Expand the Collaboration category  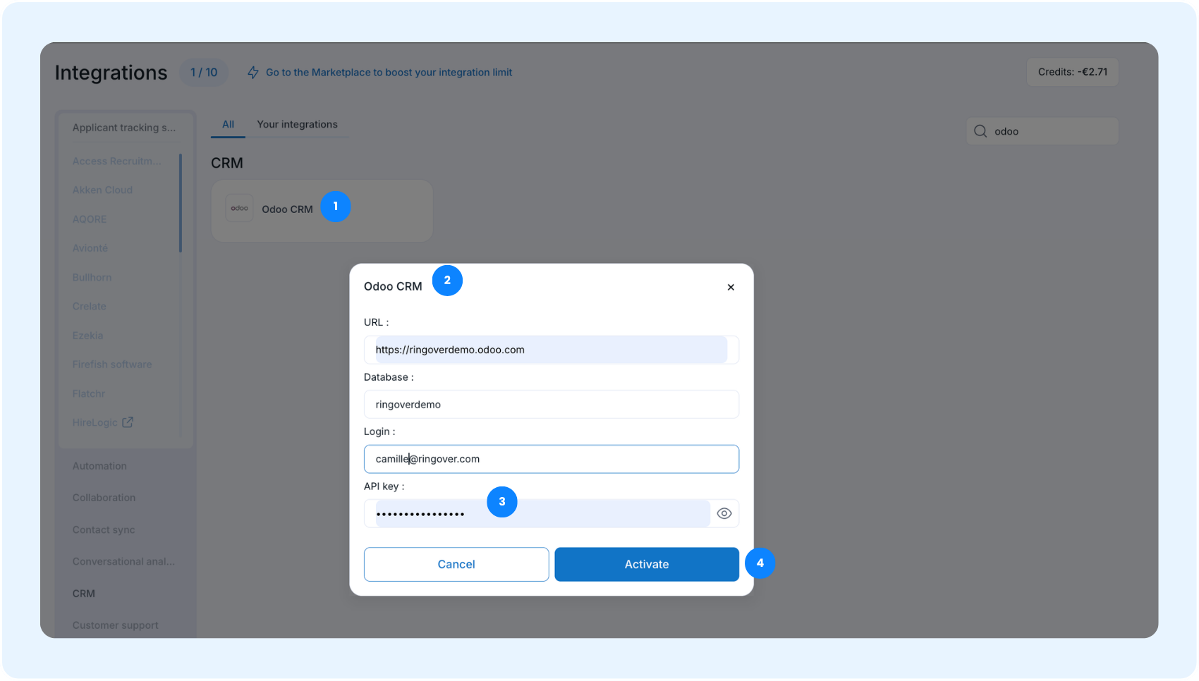click(104, 498)
